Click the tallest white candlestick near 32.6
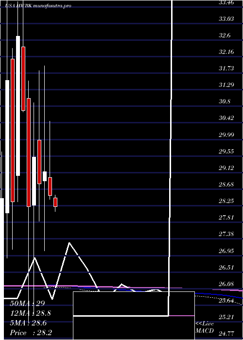This screenshot has height=340, width=243. point(18,106)
